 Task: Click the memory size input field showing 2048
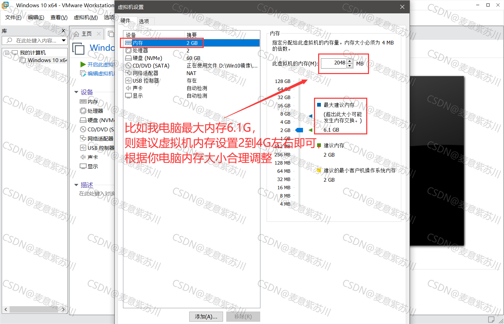tap(334, 63)
